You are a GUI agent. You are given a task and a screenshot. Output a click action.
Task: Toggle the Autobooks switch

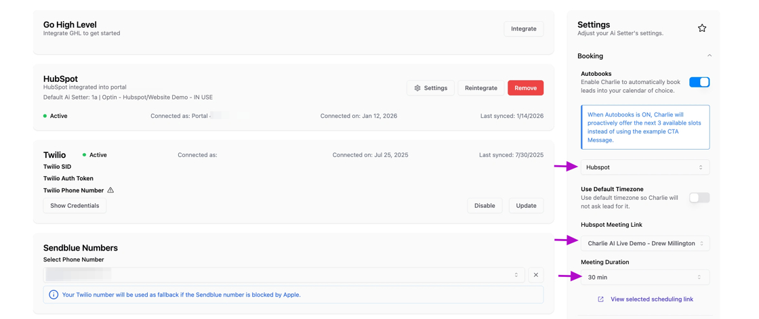coord(699,82)
